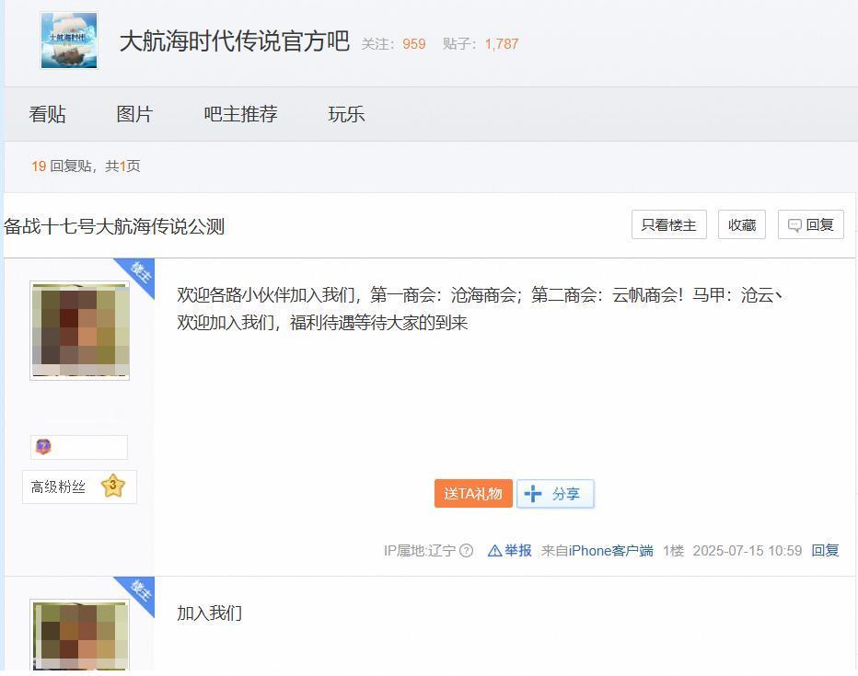Image resolution: width=858 pixels, height=676 pixels.
Task: Click the 分享 button
Action: tap(555, 494)
